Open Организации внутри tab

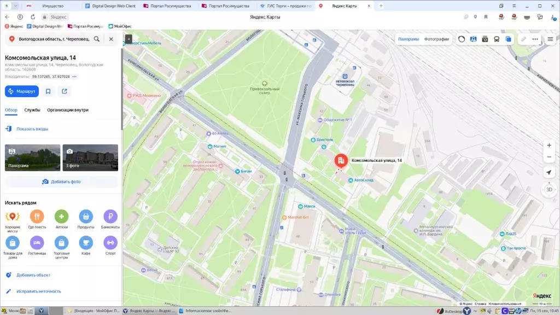(67, 110)
